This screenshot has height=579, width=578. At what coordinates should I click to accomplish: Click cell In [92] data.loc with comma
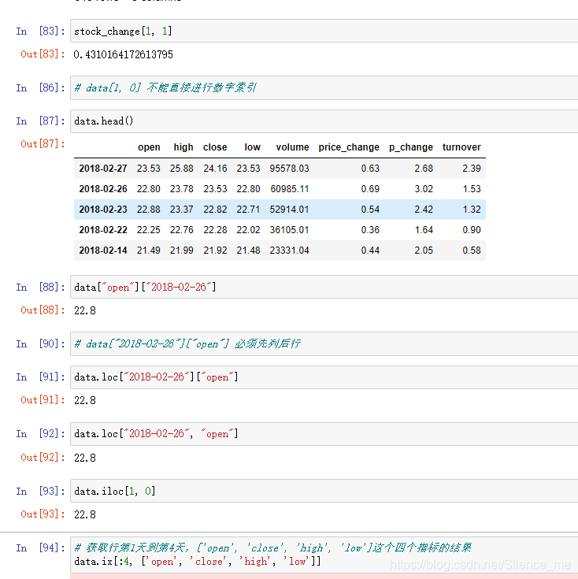point(324,434)
